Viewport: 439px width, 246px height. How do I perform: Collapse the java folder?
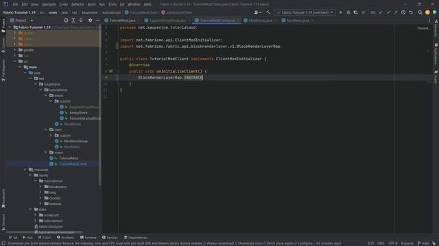pyautogui.click(x=25, y=73)
